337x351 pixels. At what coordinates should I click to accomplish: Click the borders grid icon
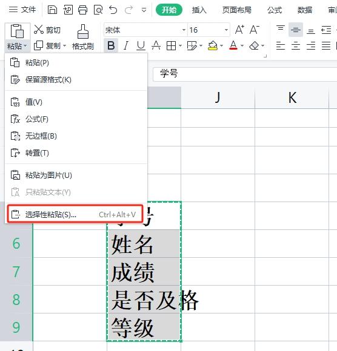click(171, 45)
